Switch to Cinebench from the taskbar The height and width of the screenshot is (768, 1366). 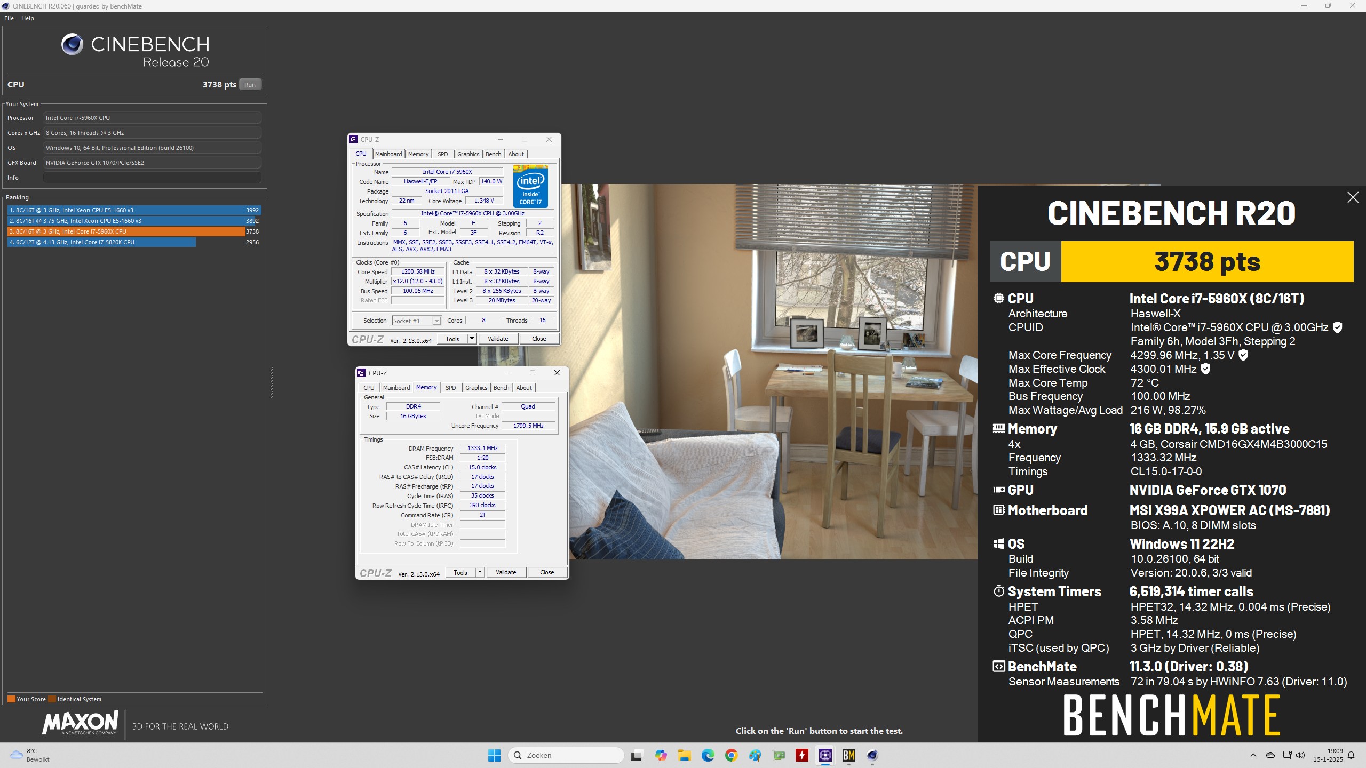click(872, 755)
